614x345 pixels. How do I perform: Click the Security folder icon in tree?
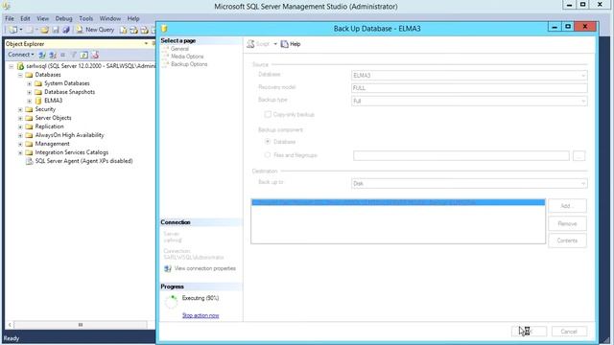29,109
